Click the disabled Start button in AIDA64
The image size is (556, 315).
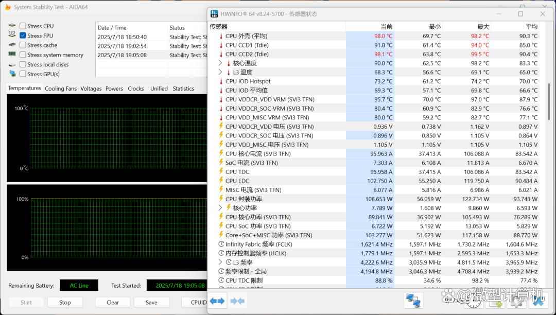(26, 302)
